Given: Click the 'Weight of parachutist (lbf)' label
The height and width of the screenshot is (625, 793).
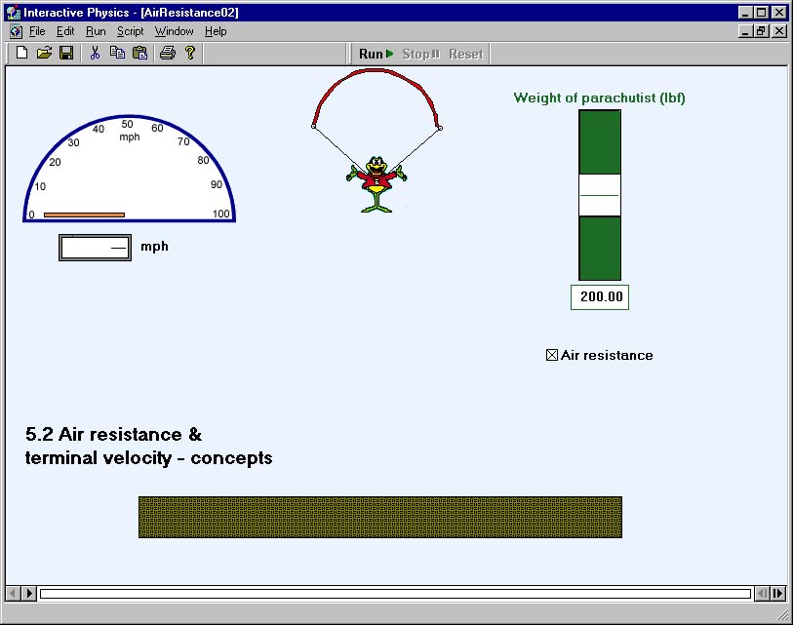Looking at the screenshot, I should [600, 98].
